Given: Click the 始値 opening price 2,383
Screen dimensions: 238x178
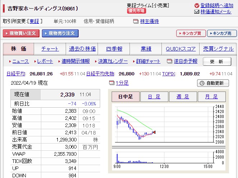Looking at the screenshot, I should (71, 111).
